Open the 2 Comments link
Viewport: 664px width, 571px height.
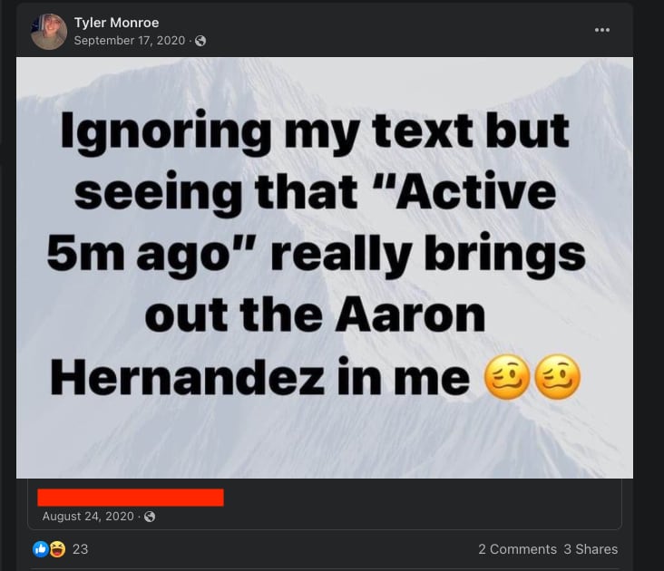click(x=517, y=549)
